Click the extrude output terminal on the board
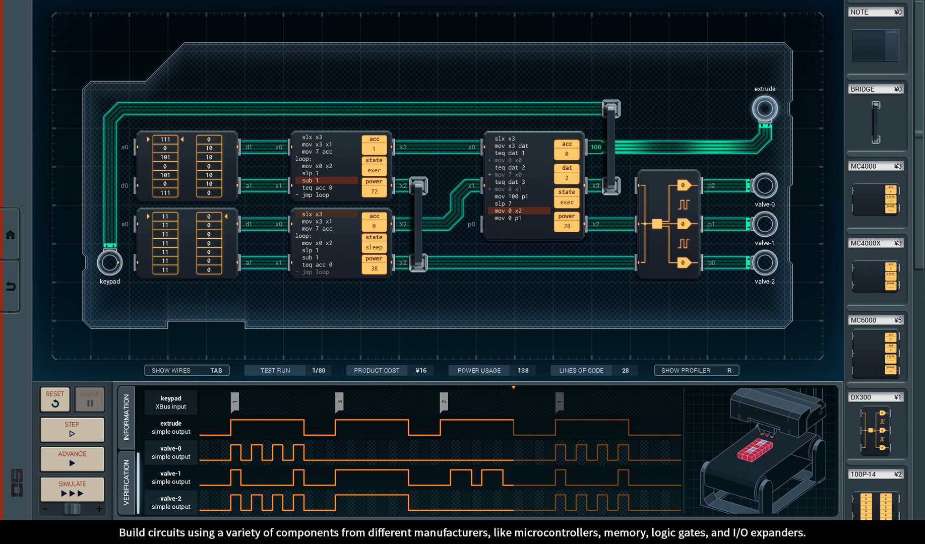Screen dimensions: 925x544 click(765, 108)
